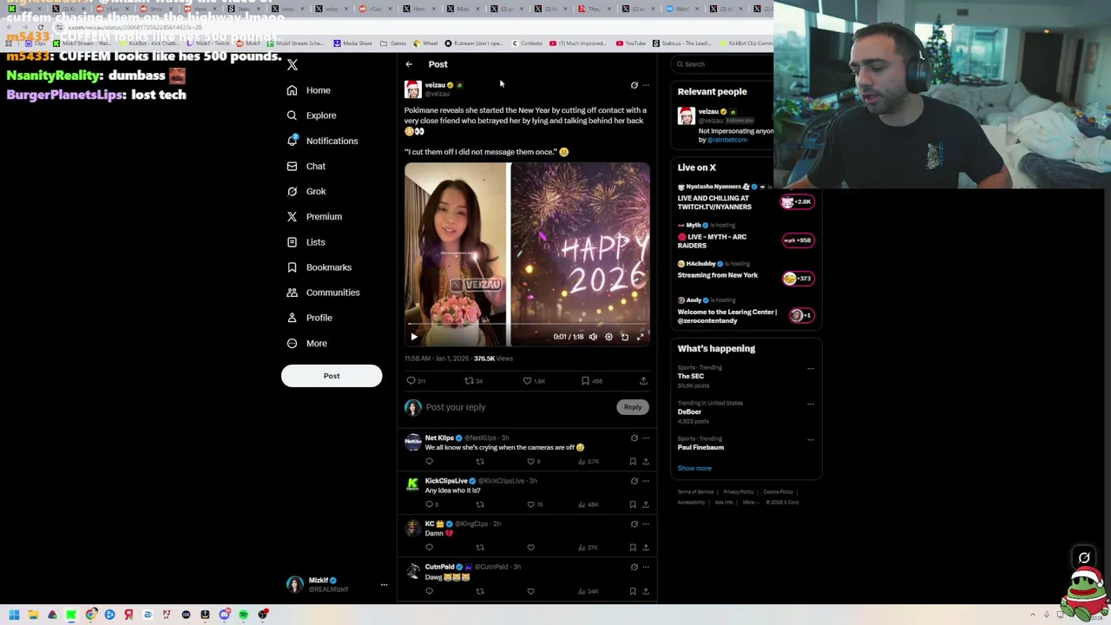
Task: Reply to the KickClipsLive comment
Action: [x=431, y=504]
